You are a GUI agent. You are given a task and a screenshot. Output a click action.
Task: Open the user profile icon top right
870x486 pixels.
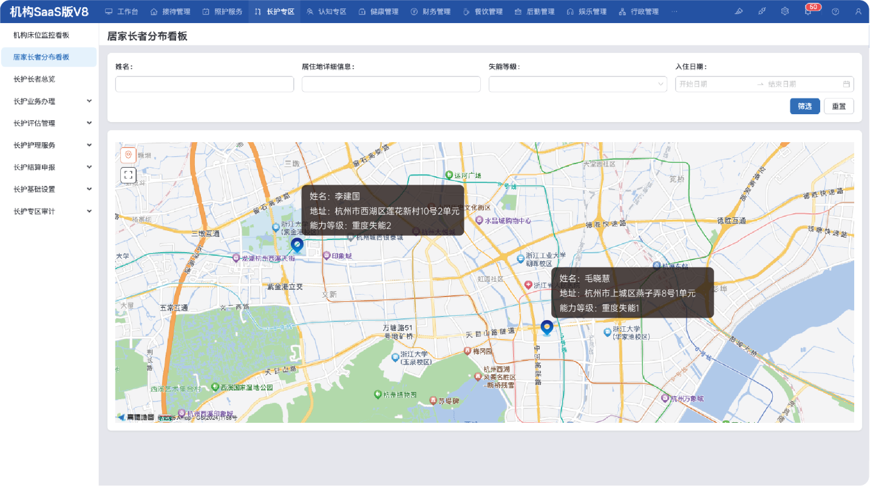pyautogui.click(x=859, y=11)
